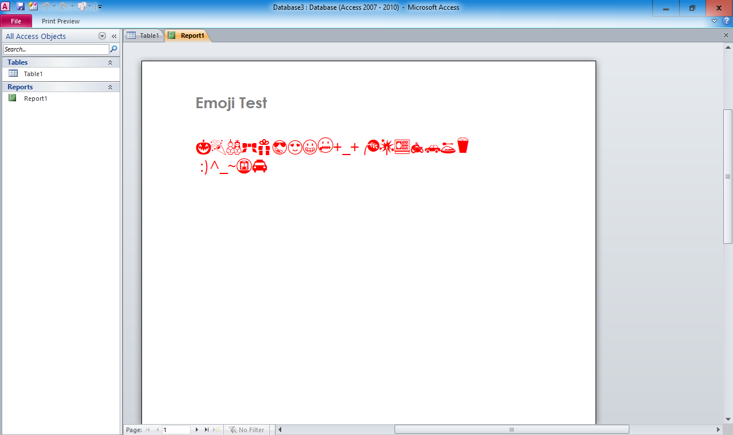This screenshot has width=733, height=435.
Task: Click the vertical scrollbar up arrow
Action: coord(728,48)
